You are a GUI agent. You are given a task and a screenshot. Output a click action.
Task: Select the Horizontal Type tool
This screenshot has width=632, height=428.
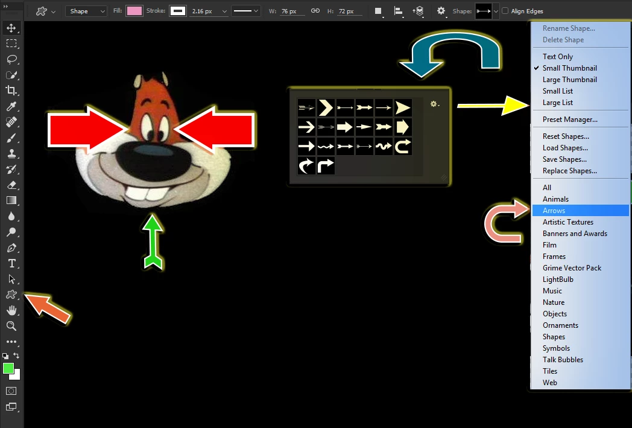point(11,263)
